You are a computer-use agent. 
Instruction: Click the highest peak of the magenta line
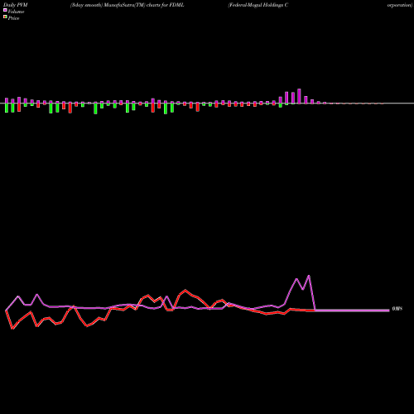pos(309,276)
